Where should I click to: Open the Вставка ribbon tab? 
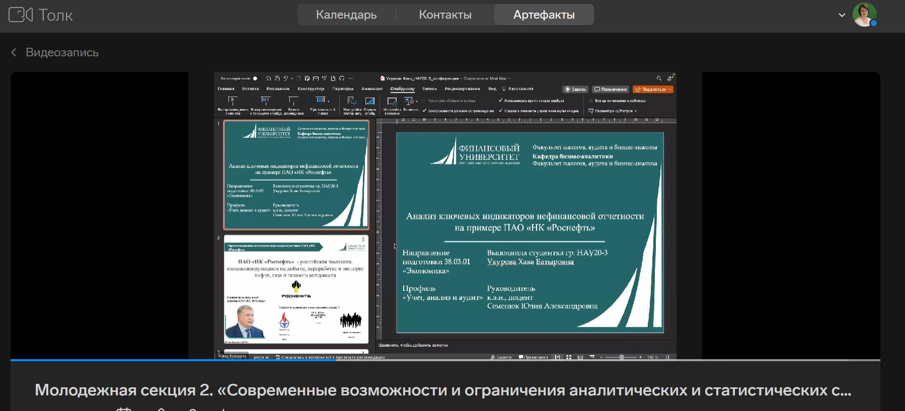(251, 89)
